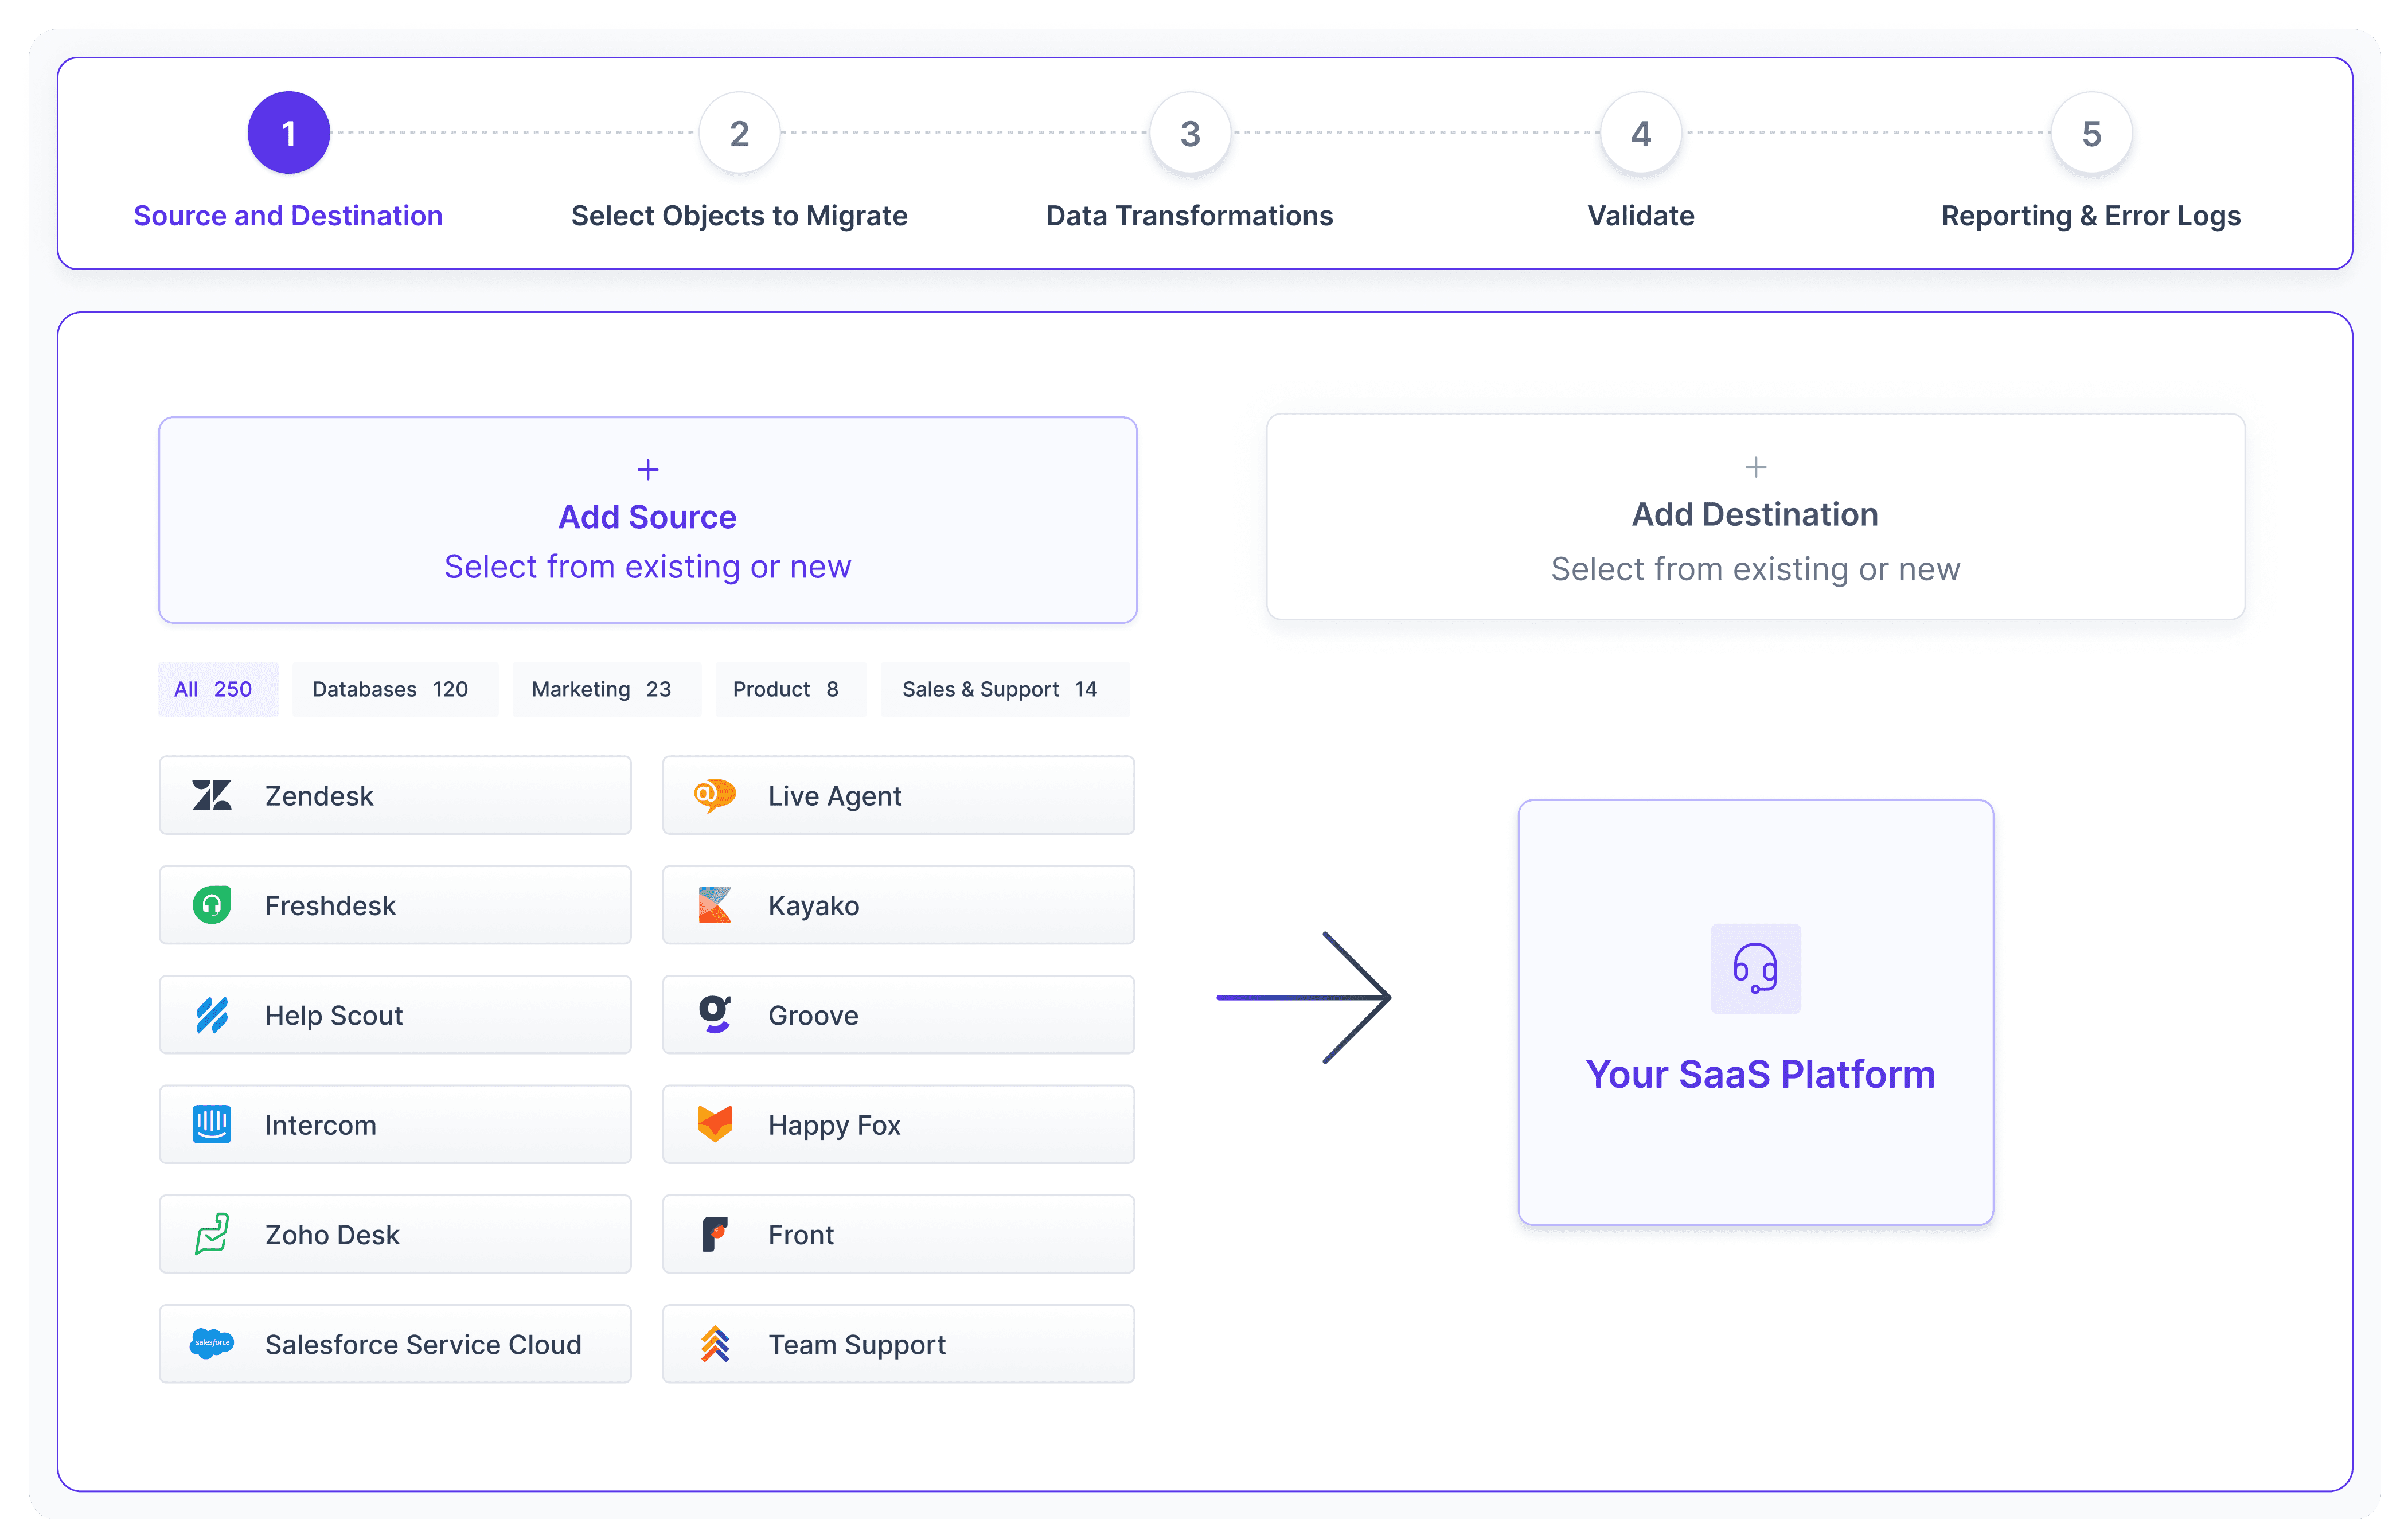This screenshot has height=1519, width=2408.
Task: Click the Happy Fox text label
Action: (834, 1126)
